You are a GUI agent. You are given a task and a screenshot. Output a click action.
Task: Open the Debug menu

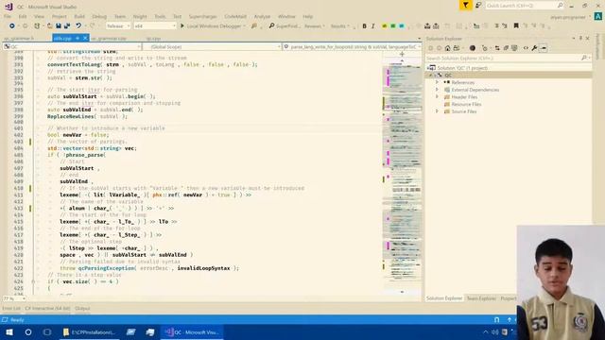[99, 17]
